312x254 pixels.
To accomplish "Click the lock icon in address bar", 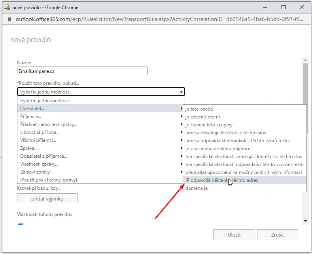I will click(x=9, y=19).
